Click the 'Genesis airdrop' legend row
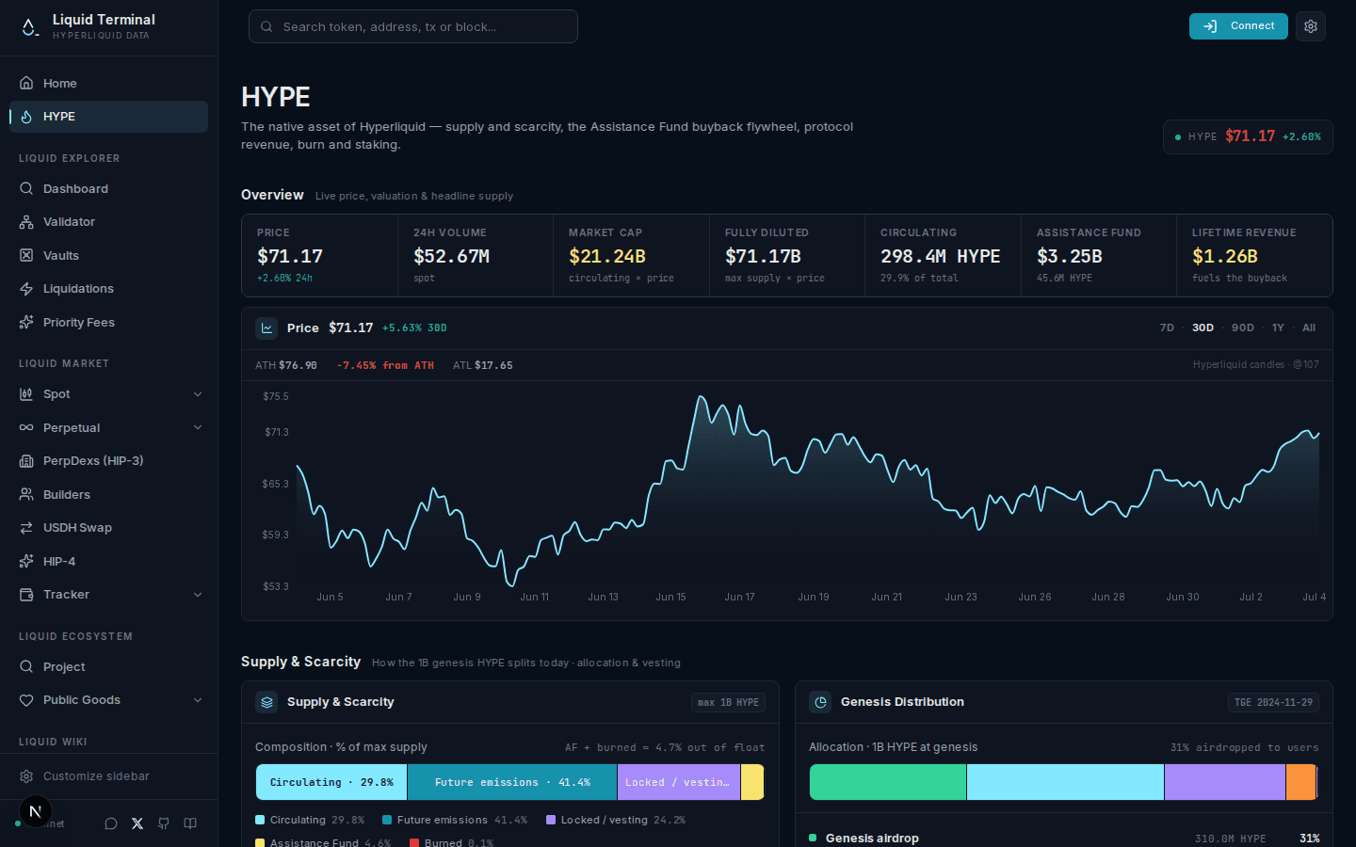The image size is (1356, 847). coord(1064,838)
